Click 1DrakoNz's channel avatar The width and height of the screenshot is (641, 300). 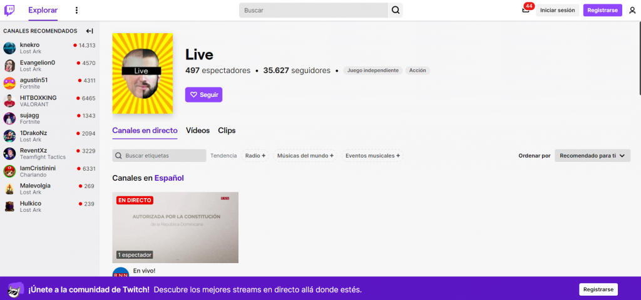pyautogui.click(x=9, y=136)
